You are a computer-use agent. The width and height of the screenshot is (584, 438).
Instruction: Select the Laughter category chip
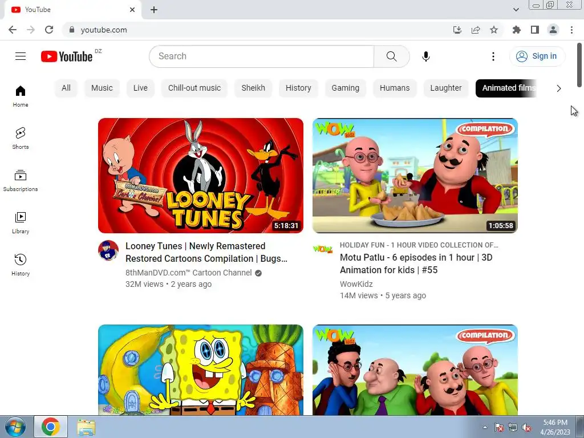click(446, 88)
